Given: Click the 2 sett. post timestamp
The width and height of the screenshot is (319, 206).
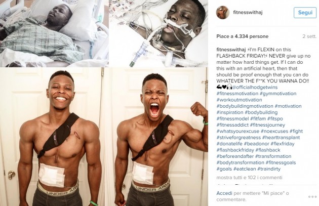Looking at the screenshot, I should 309,36.
